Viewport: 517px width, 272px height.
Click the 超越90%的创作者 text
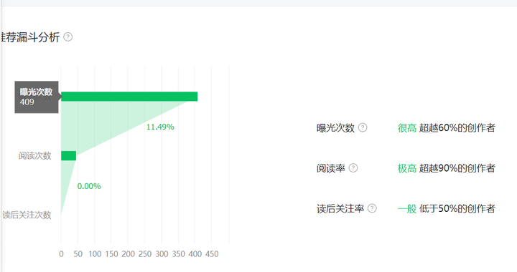[457, 168]
